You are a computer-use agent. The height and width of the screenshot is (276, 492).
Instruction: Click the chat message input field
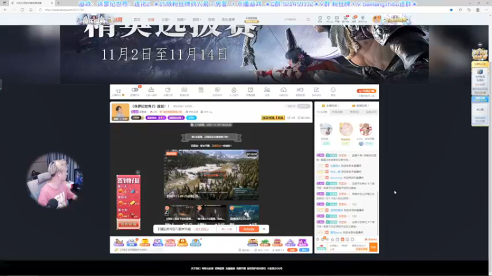348,247
